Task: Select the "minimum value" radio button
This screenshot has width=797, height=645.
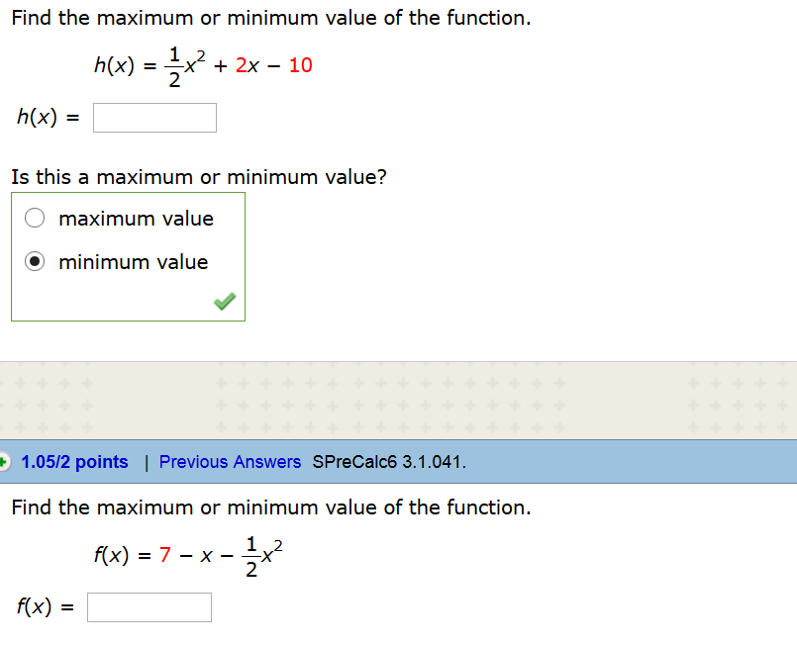Action: point(35,261)
